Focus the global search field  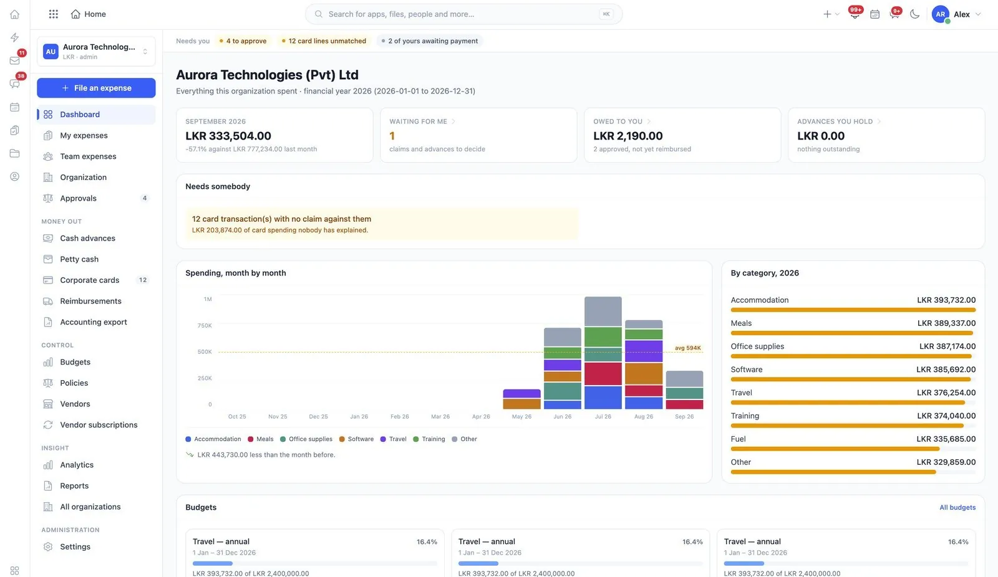[463, 14]
